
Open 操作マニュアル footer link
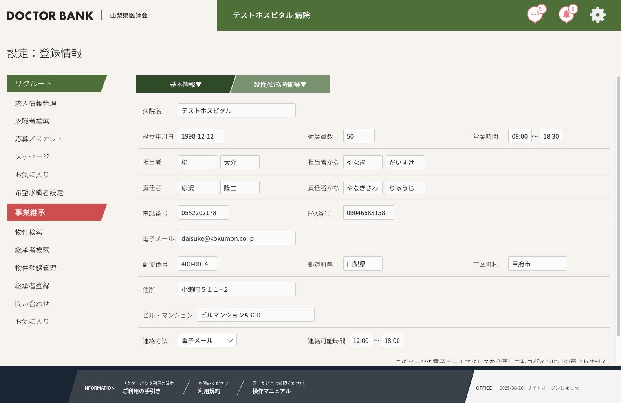[x=271, y=391]
